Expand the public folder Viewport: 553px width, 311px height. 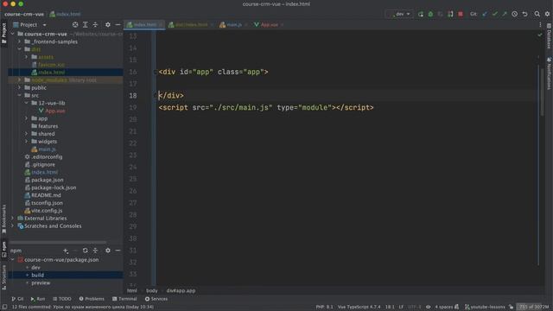pos(19,88)
